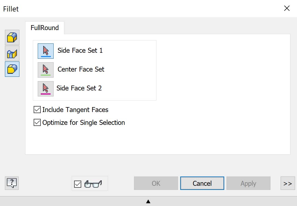Disable Optimize for Single Selection
This screenshot has height=206, width=297.
37,123
